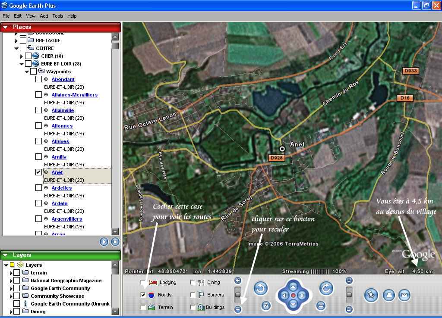Open the Help menu

tap(72, 16)
